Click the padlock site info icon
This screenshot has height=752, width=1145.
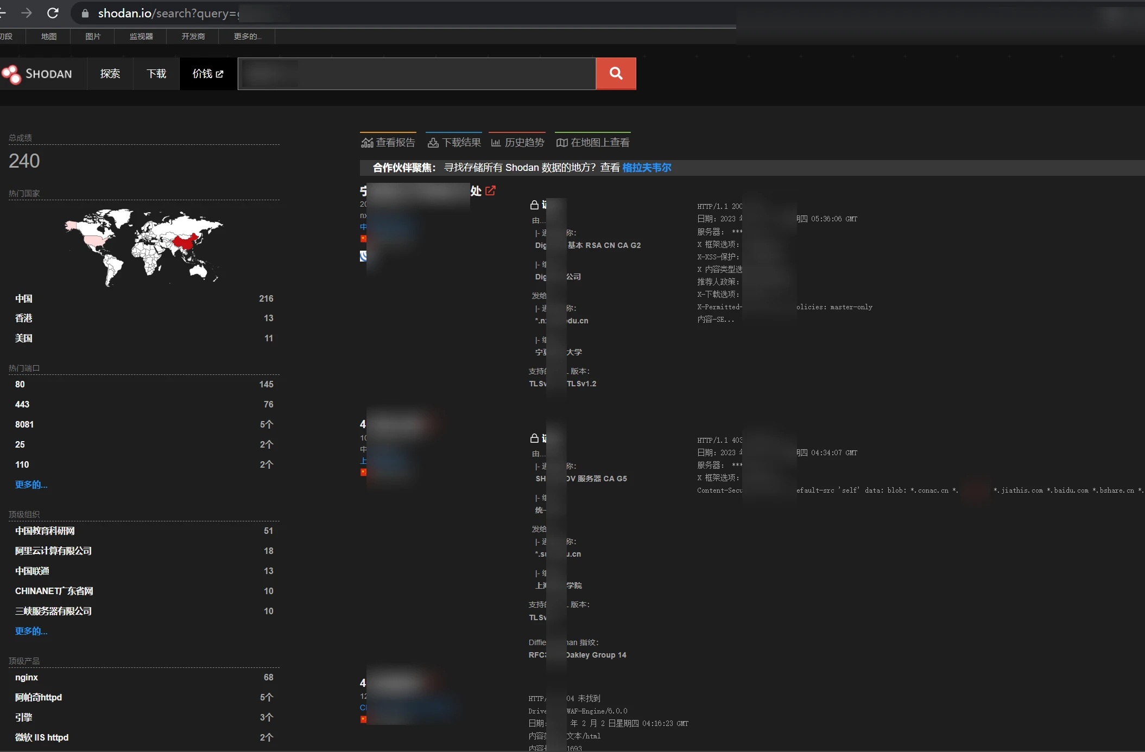click(85, 14)
